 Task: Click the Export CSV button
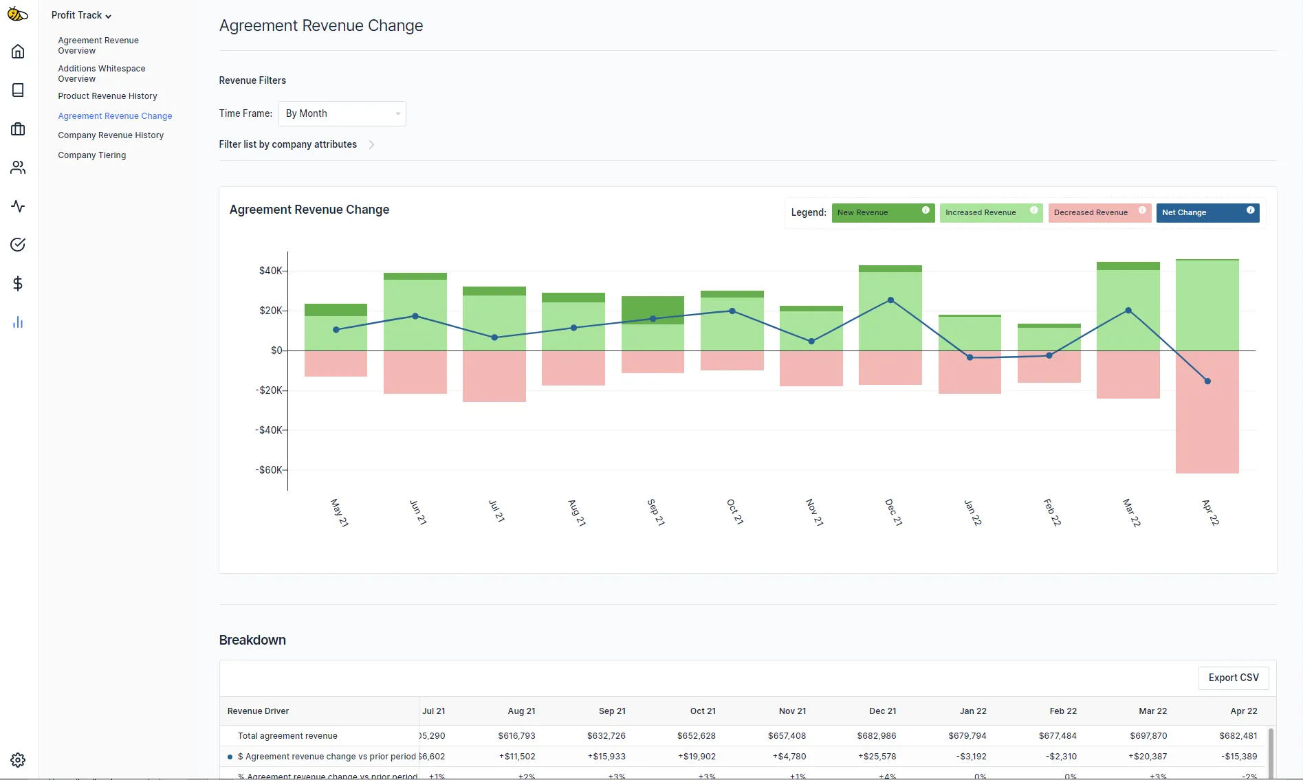click(x=1234, y=678)
